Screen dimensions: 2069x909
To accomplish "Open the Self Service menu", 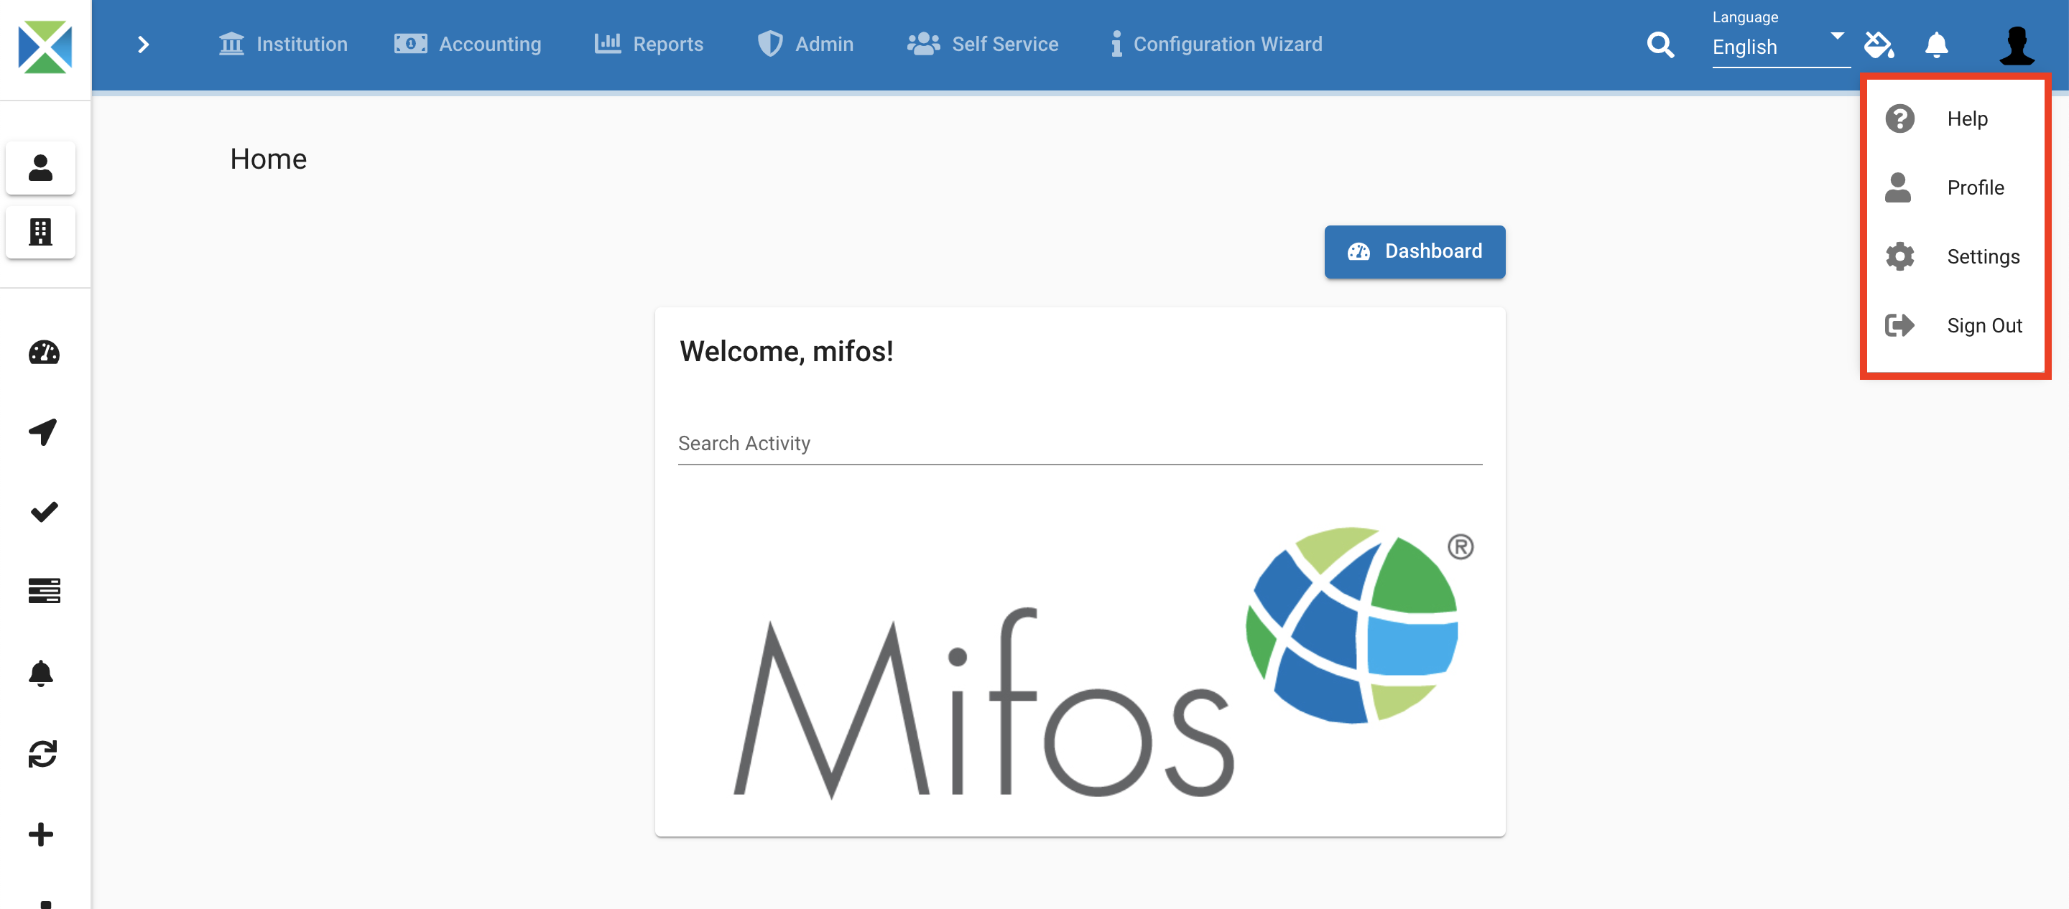I will (x=982, y=45).
